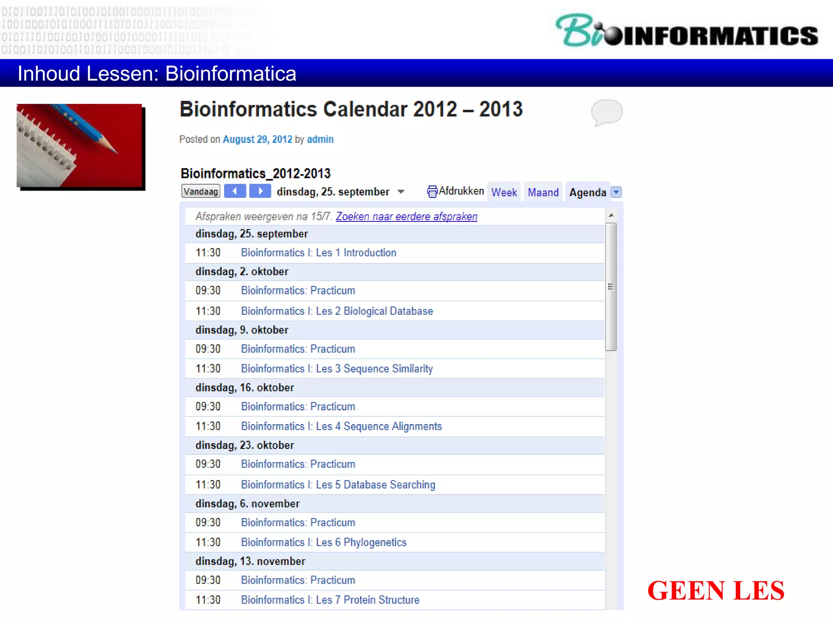This screenshot has height=624, width=833.
Task: Open Les 3 Sequence Similarity event
Action: coord(337,369)
